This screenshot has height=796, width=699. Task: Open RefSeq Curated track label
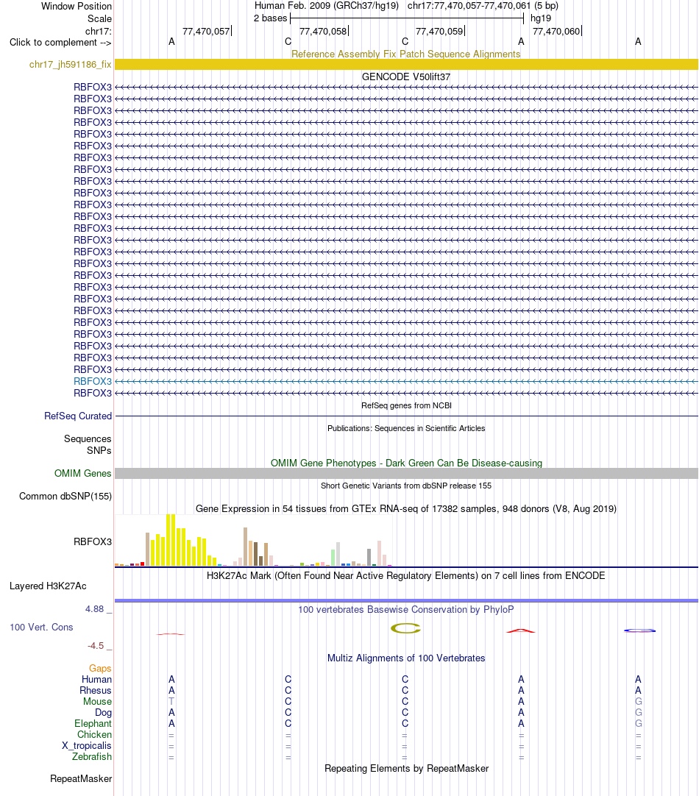78,416
